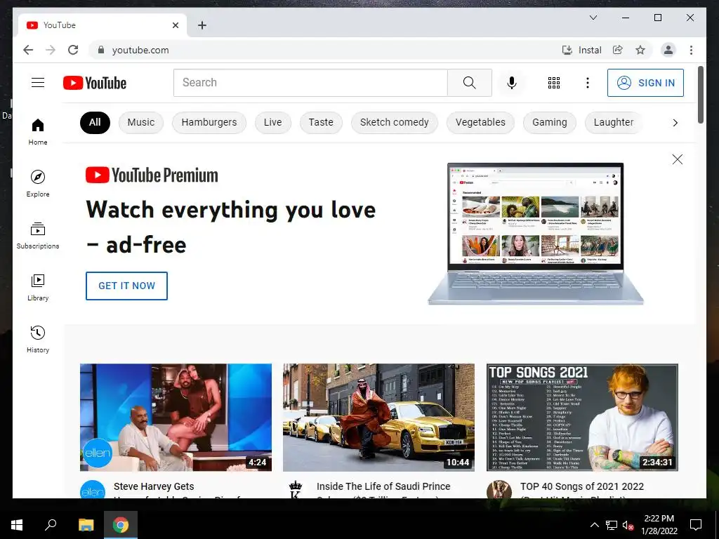This screenshot has height=539, width=719.
Task: Click into the YouTube Search field
Action: tap(310, 83)
